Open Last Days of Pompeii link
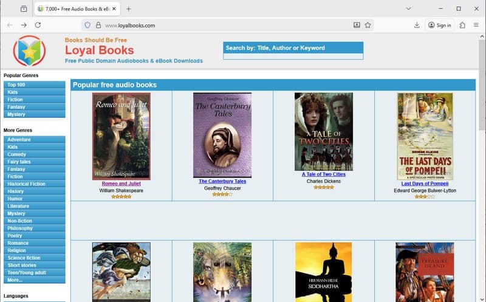The image size is (486, 302). [425, 184]
